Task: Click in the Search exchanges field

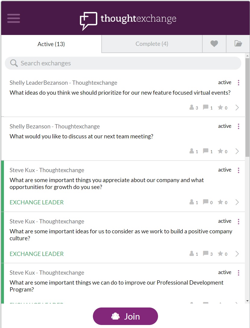Action: click(x=123, y=63)
